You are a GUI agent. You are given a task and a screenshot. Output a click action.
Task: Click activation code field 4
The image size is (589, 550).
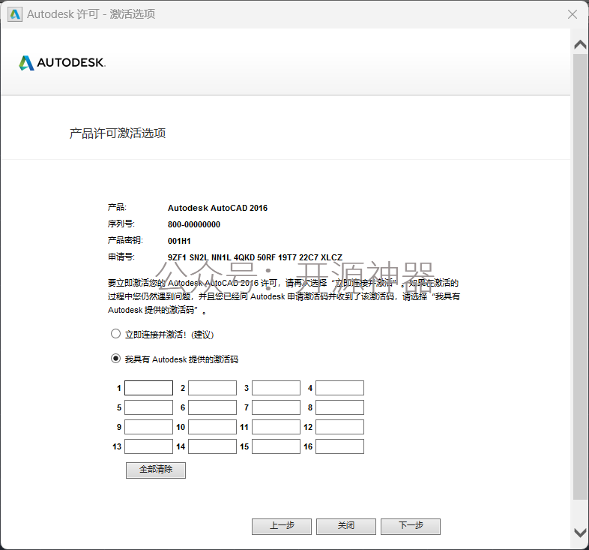coord(339,388)
